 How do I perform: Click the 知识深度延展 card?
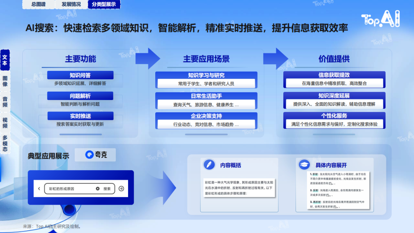point(334,100)
